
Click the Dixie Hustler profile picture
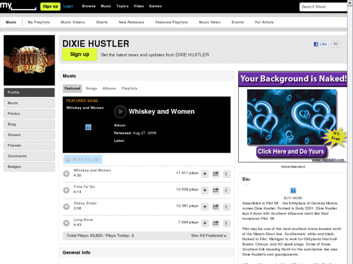coord(29,61)
